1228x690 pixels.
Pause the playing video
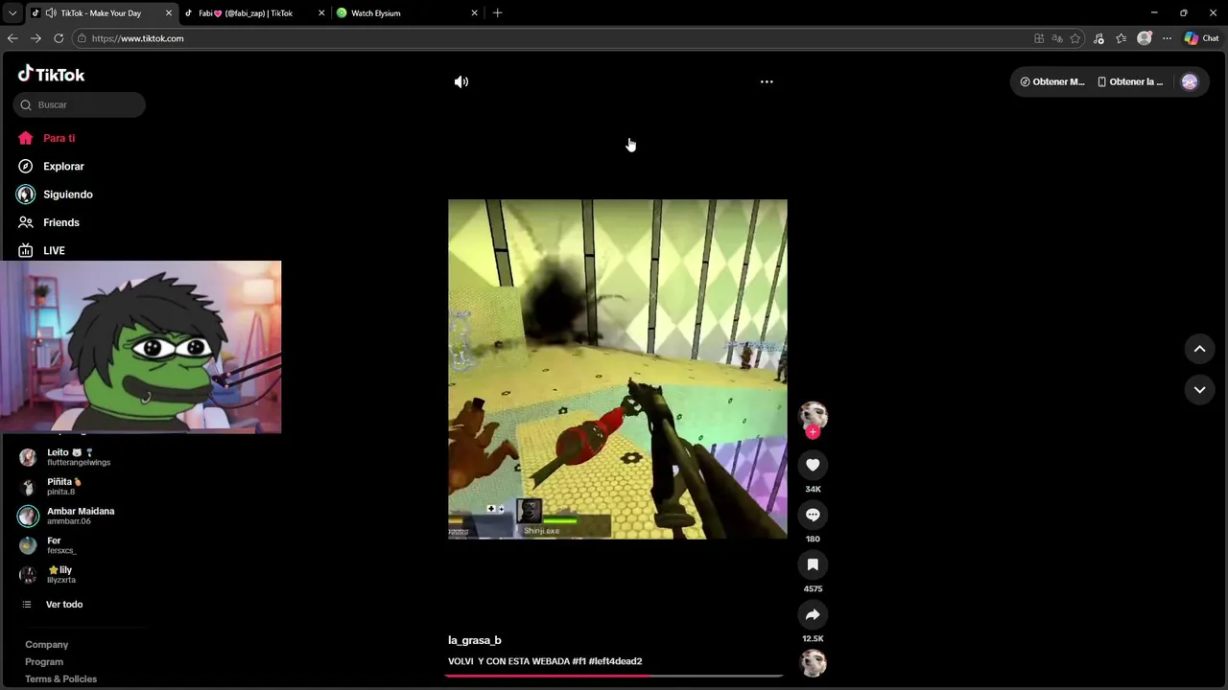618,369
